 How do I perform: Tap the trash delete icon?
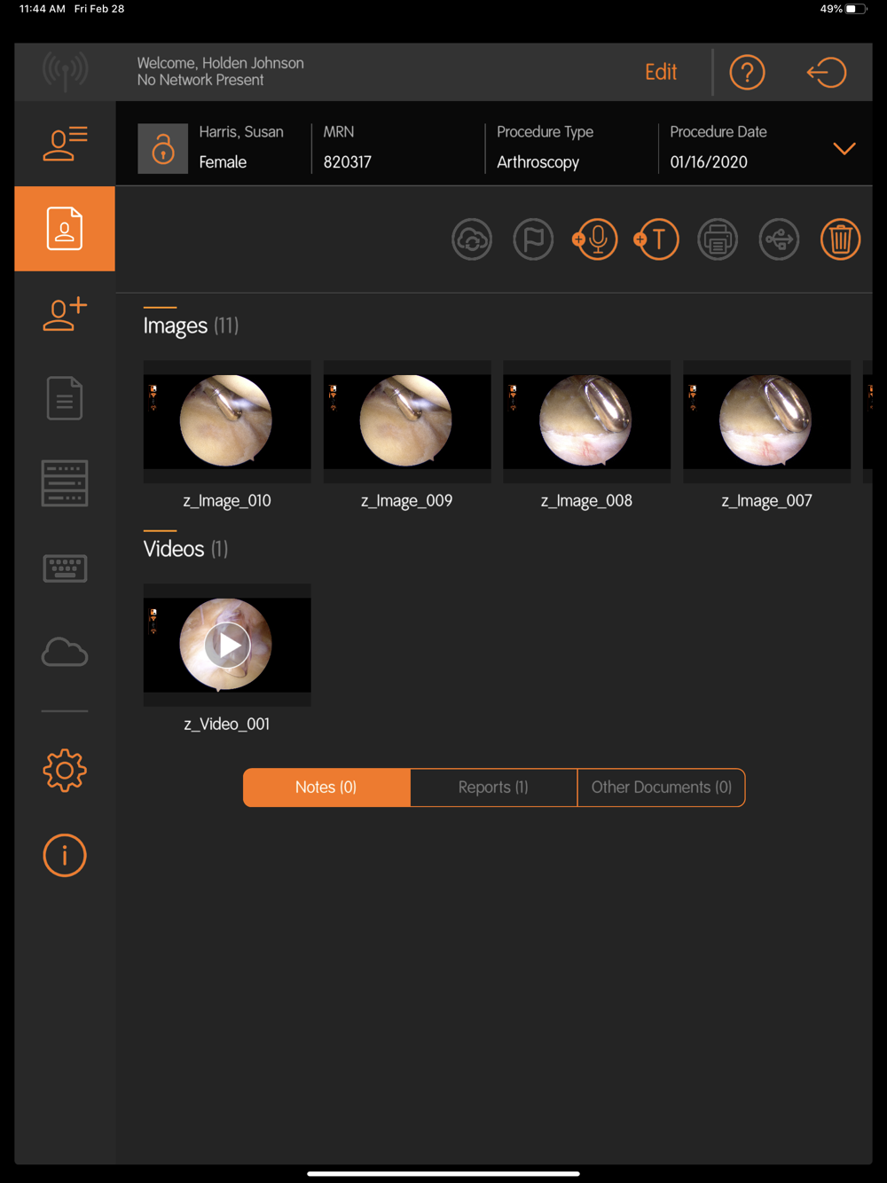840,239
